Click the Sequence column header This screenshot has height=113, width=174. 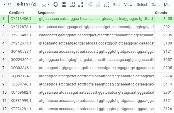pos(46,13)
